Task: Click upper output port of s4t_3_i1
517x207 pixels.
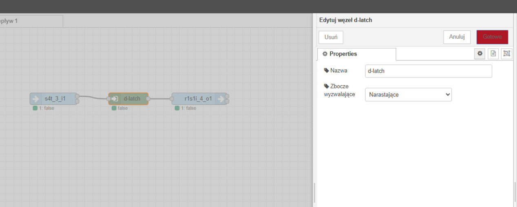Action: tap(77, 96)
